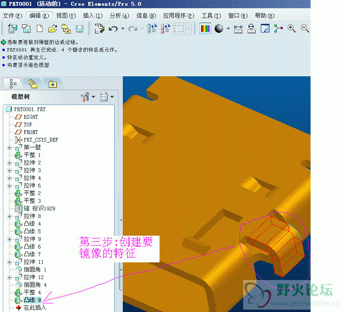Open dropdown arrow next to Redo
The width and height of the screenshot is (344, 312).
(x=142, y=29)
